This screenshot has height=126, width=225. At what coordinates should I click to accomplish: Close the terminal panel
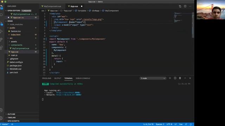[x=190, y=78]
